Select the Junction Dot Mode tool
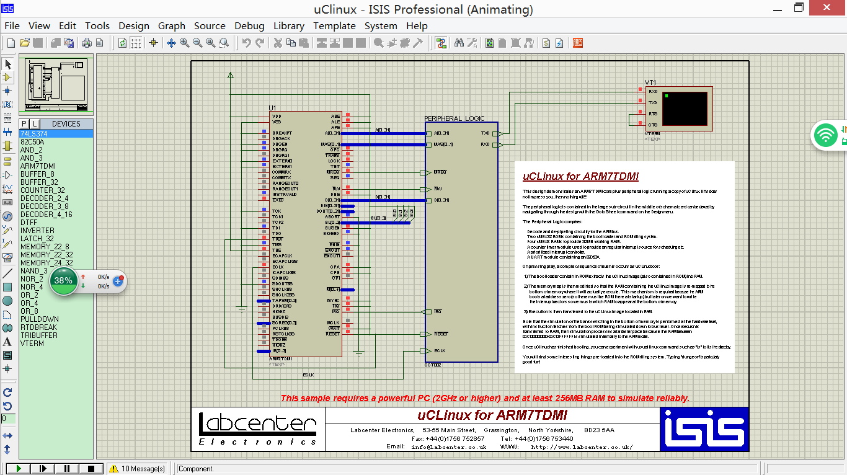The height and width of the screenshot is (475, 847). 7,91
